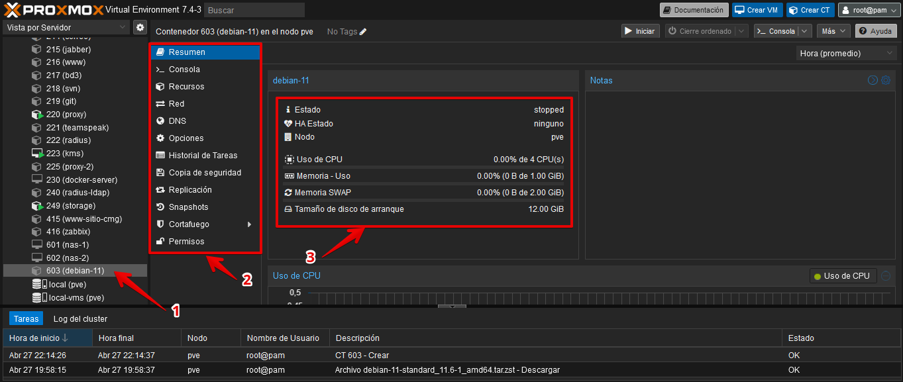Sort by Hora final column
Image resolution: width=903 pixels, height=382 pixels.
(136, 338)
